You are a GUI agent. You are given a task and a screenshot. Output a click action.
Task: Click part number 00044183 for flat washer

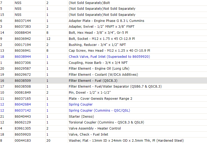tap(23, 140)
